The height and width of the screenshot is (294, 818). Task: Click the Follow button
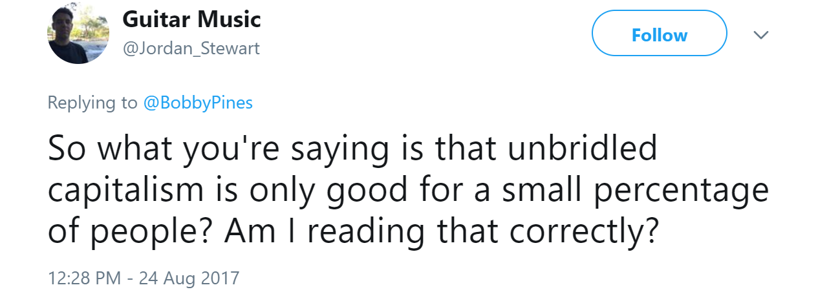tap(659, 34)
